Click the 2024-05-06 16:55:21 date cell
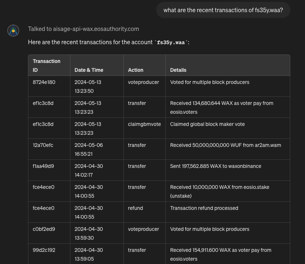 pyautogui.click(x=89, y=149)
